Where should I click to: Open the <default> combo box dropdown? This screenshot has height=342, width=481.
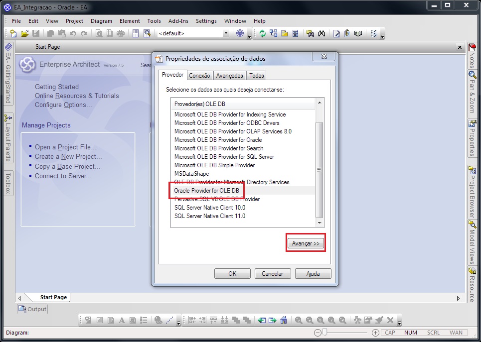coord(226,33)
